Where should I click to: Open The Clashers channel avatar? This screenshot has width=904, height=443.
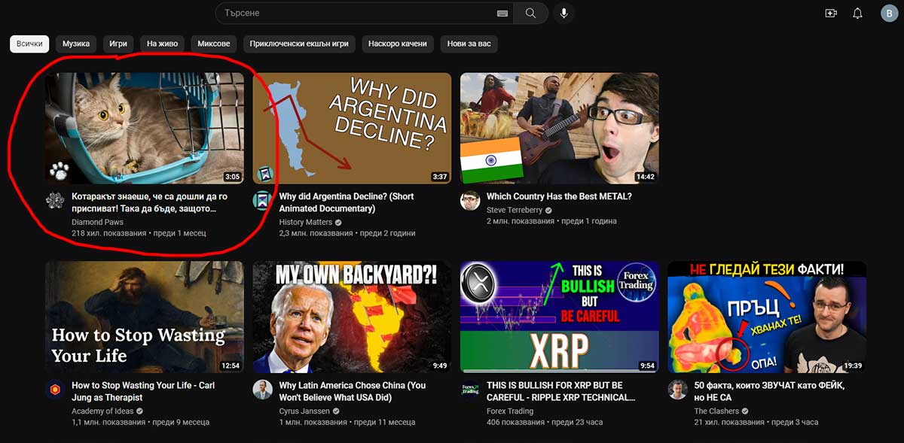(677, 390)
